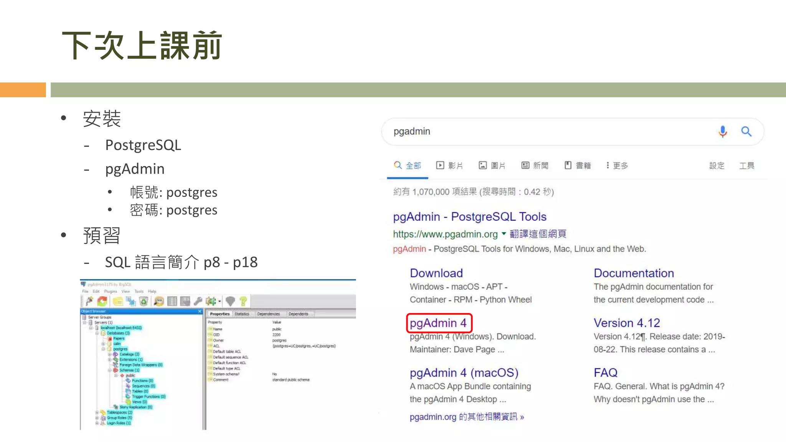Switch to the Statistics tab
Viewport: 786px width, 442px height.
(242, 314)
